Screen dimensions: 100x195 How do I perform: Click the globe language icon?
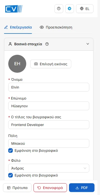point(82,8)
